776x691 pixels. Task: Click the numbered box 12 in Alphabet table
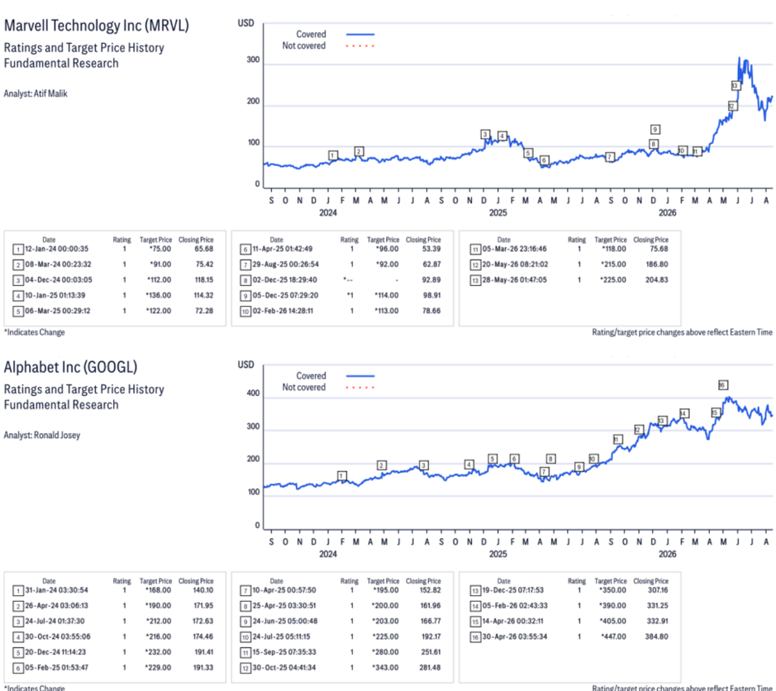point(245,668)
